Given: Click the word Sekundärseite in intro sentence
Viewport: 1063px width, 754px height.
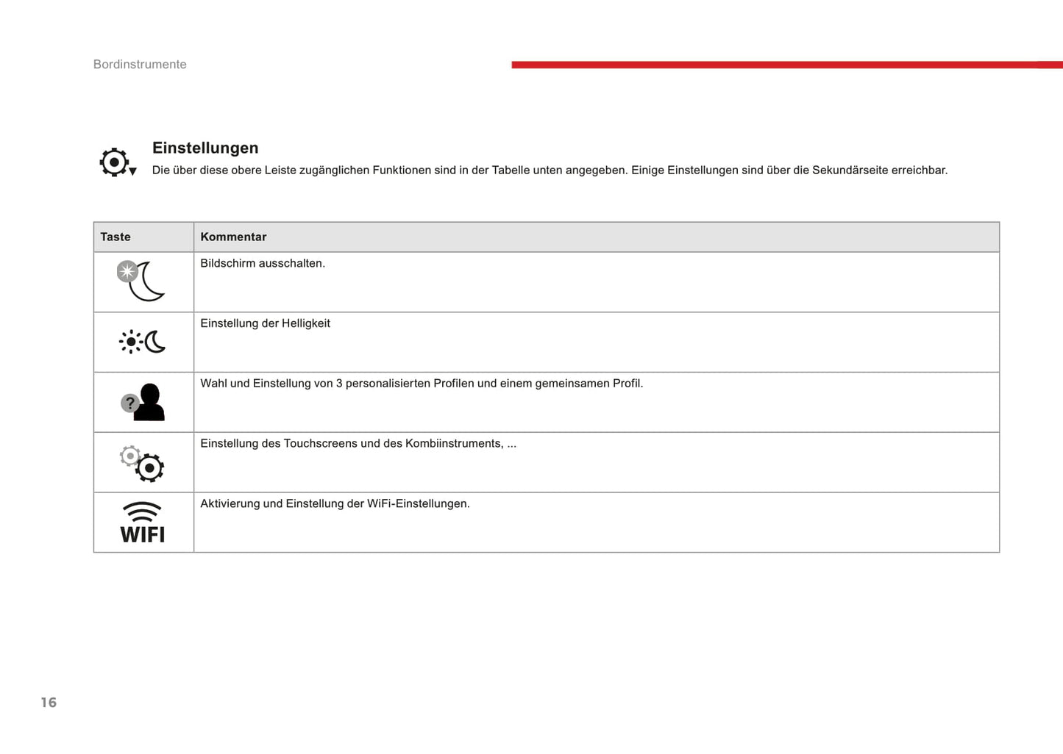Looking at the screenshot, I should tap(850, 170).
